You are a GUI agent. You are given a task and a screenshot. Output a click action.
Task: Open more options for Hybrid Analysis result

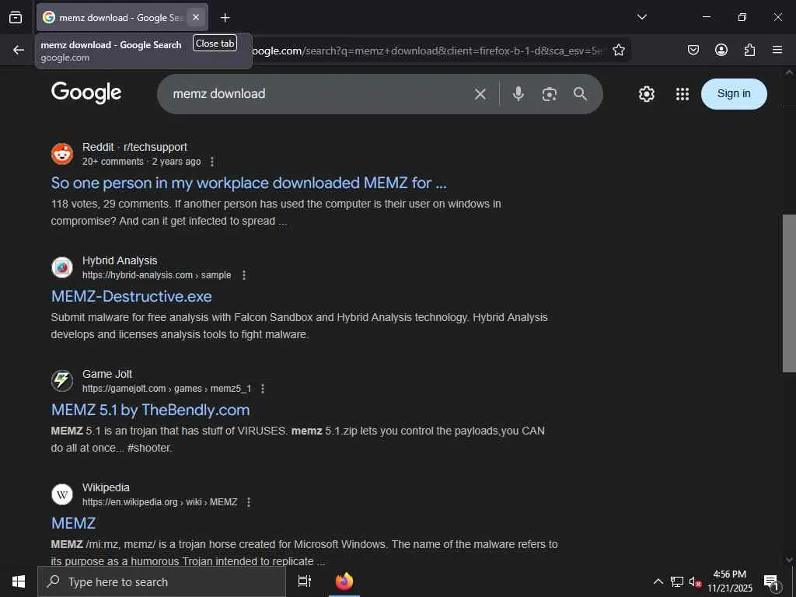(244, 275)
